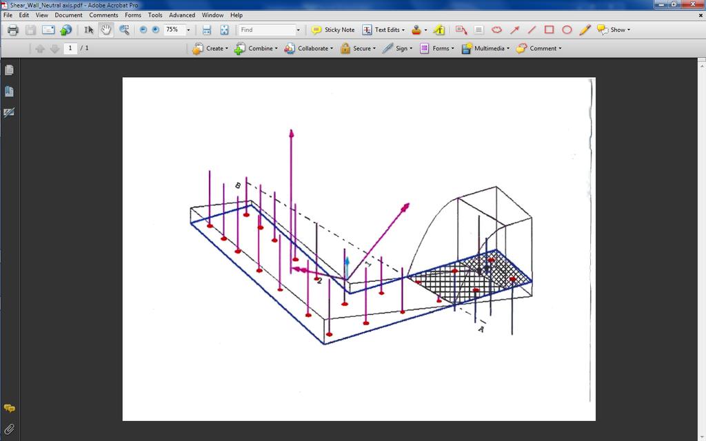Go to previous page arrow
The image size is (706, 441).
(x=39, y=49)
